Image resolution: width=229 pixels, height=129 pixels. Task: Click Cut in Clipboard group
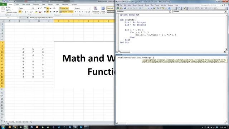[x=8, y=7]
